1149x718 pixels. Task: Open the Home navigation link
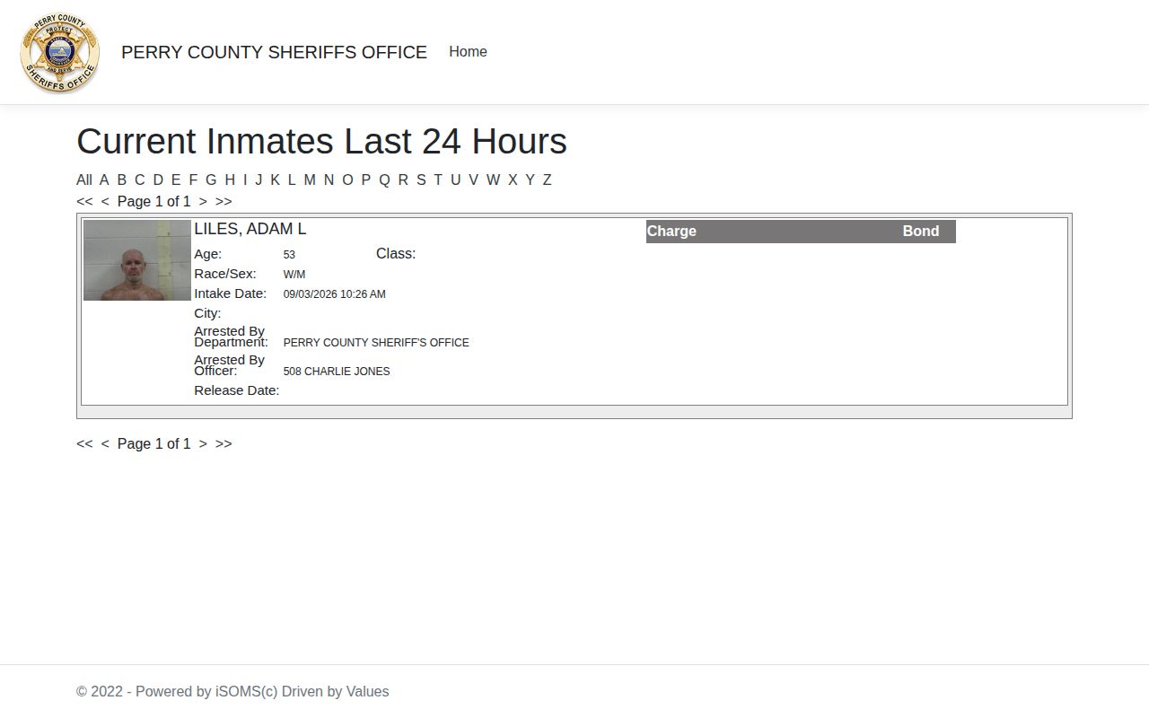pyautogui.click(x=468, y=52)
